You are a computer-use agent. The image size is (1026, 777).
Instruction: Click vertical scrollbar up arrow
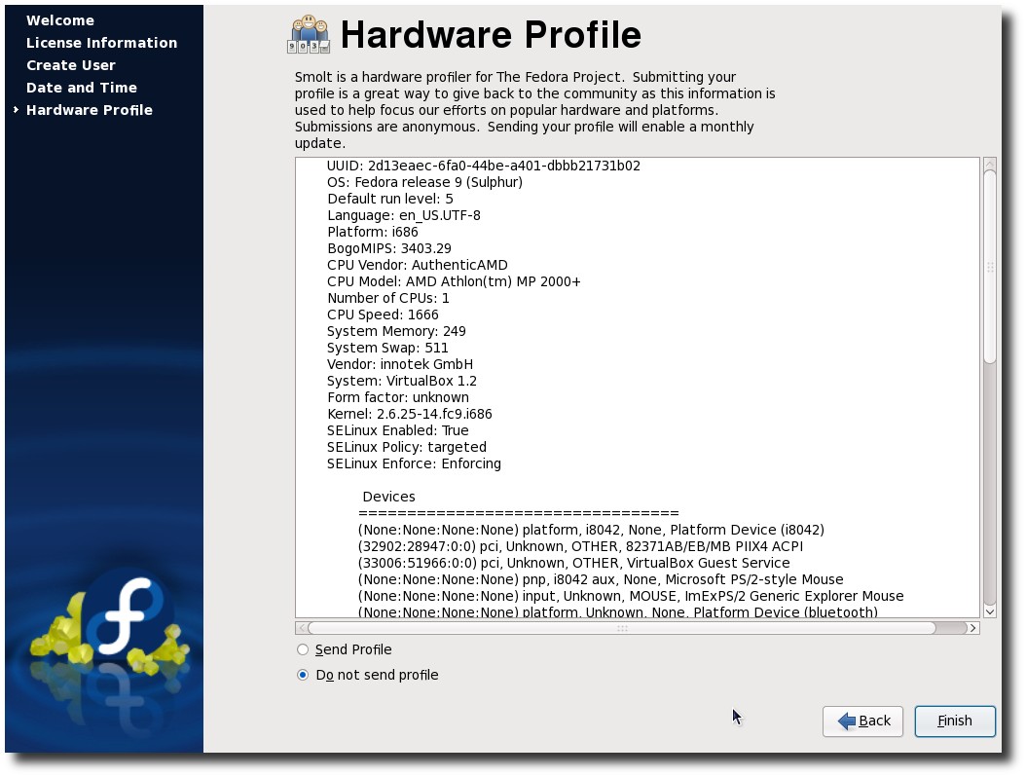989,164
